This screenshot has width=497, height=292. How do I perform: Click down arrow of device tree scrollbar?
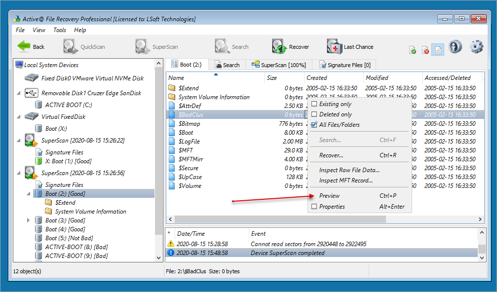click(159, 258)
